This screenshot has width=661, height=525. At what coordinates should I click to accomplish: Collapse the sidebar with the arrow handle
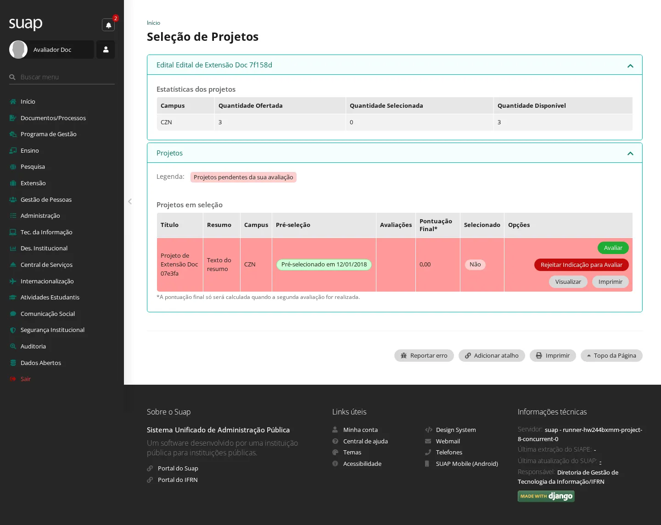click(130, 201)
